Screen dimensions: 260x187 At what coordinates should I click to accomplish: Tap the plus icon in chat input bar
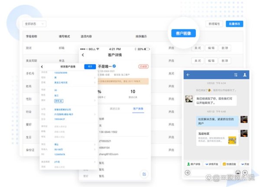click(x=245, y=172)
